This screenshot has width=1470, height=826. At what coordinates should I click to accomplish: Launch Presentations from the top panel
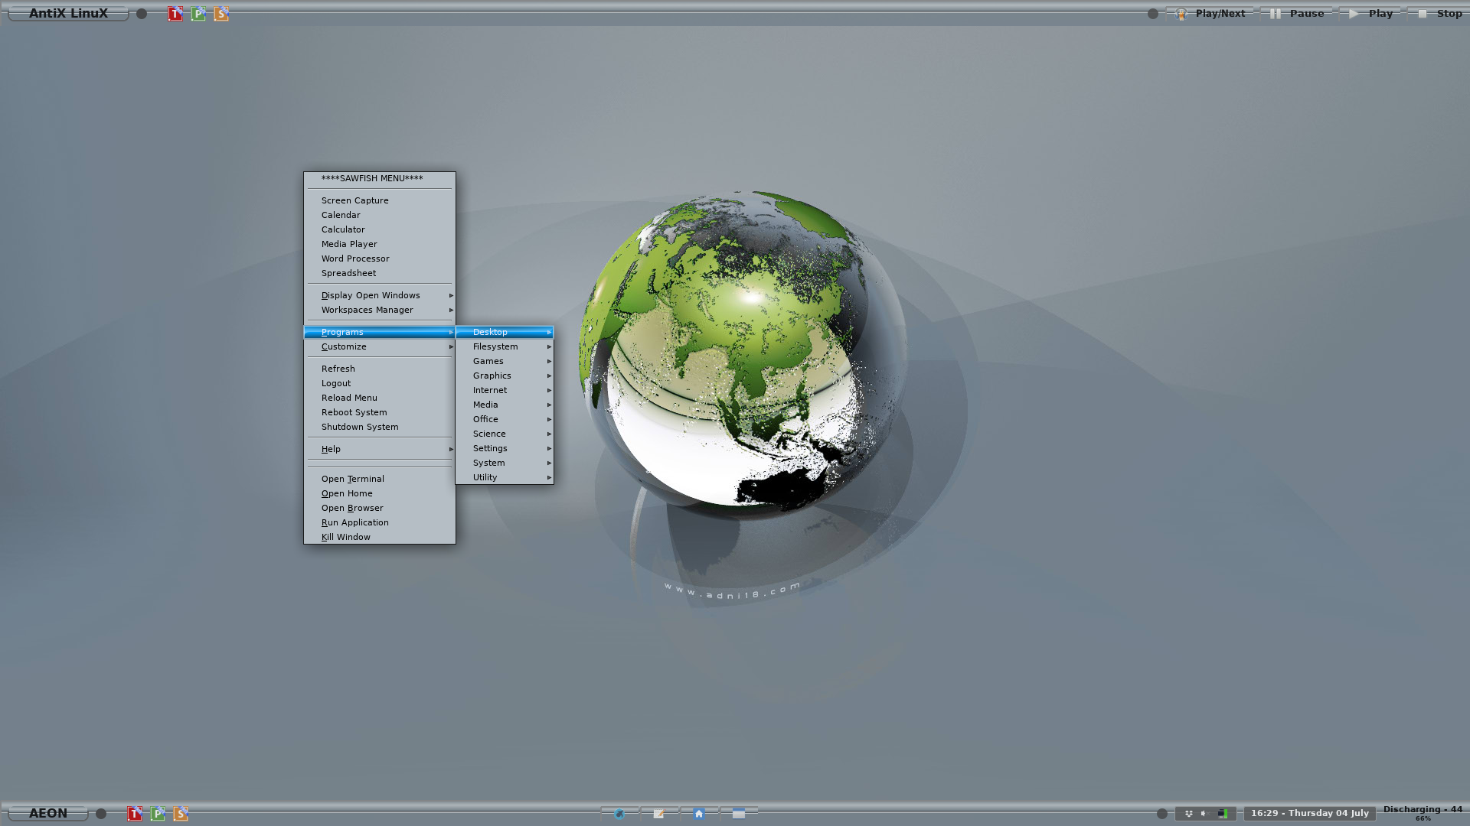pos(221,14)
